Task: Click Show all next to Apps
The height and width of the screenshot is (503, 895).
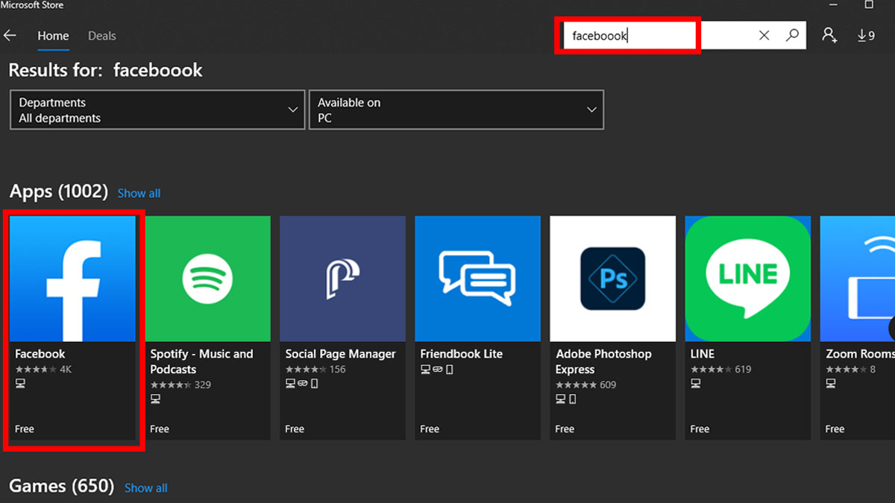Action: pyautogui.click(x=139, y=193)
